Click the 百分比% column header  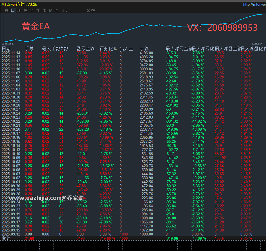point(108,49)
